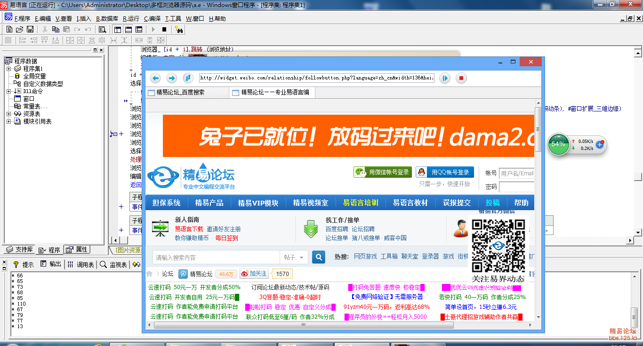Expand the 程序集1 tree node
Screen dimensions: 643x346
coord(8,69)
